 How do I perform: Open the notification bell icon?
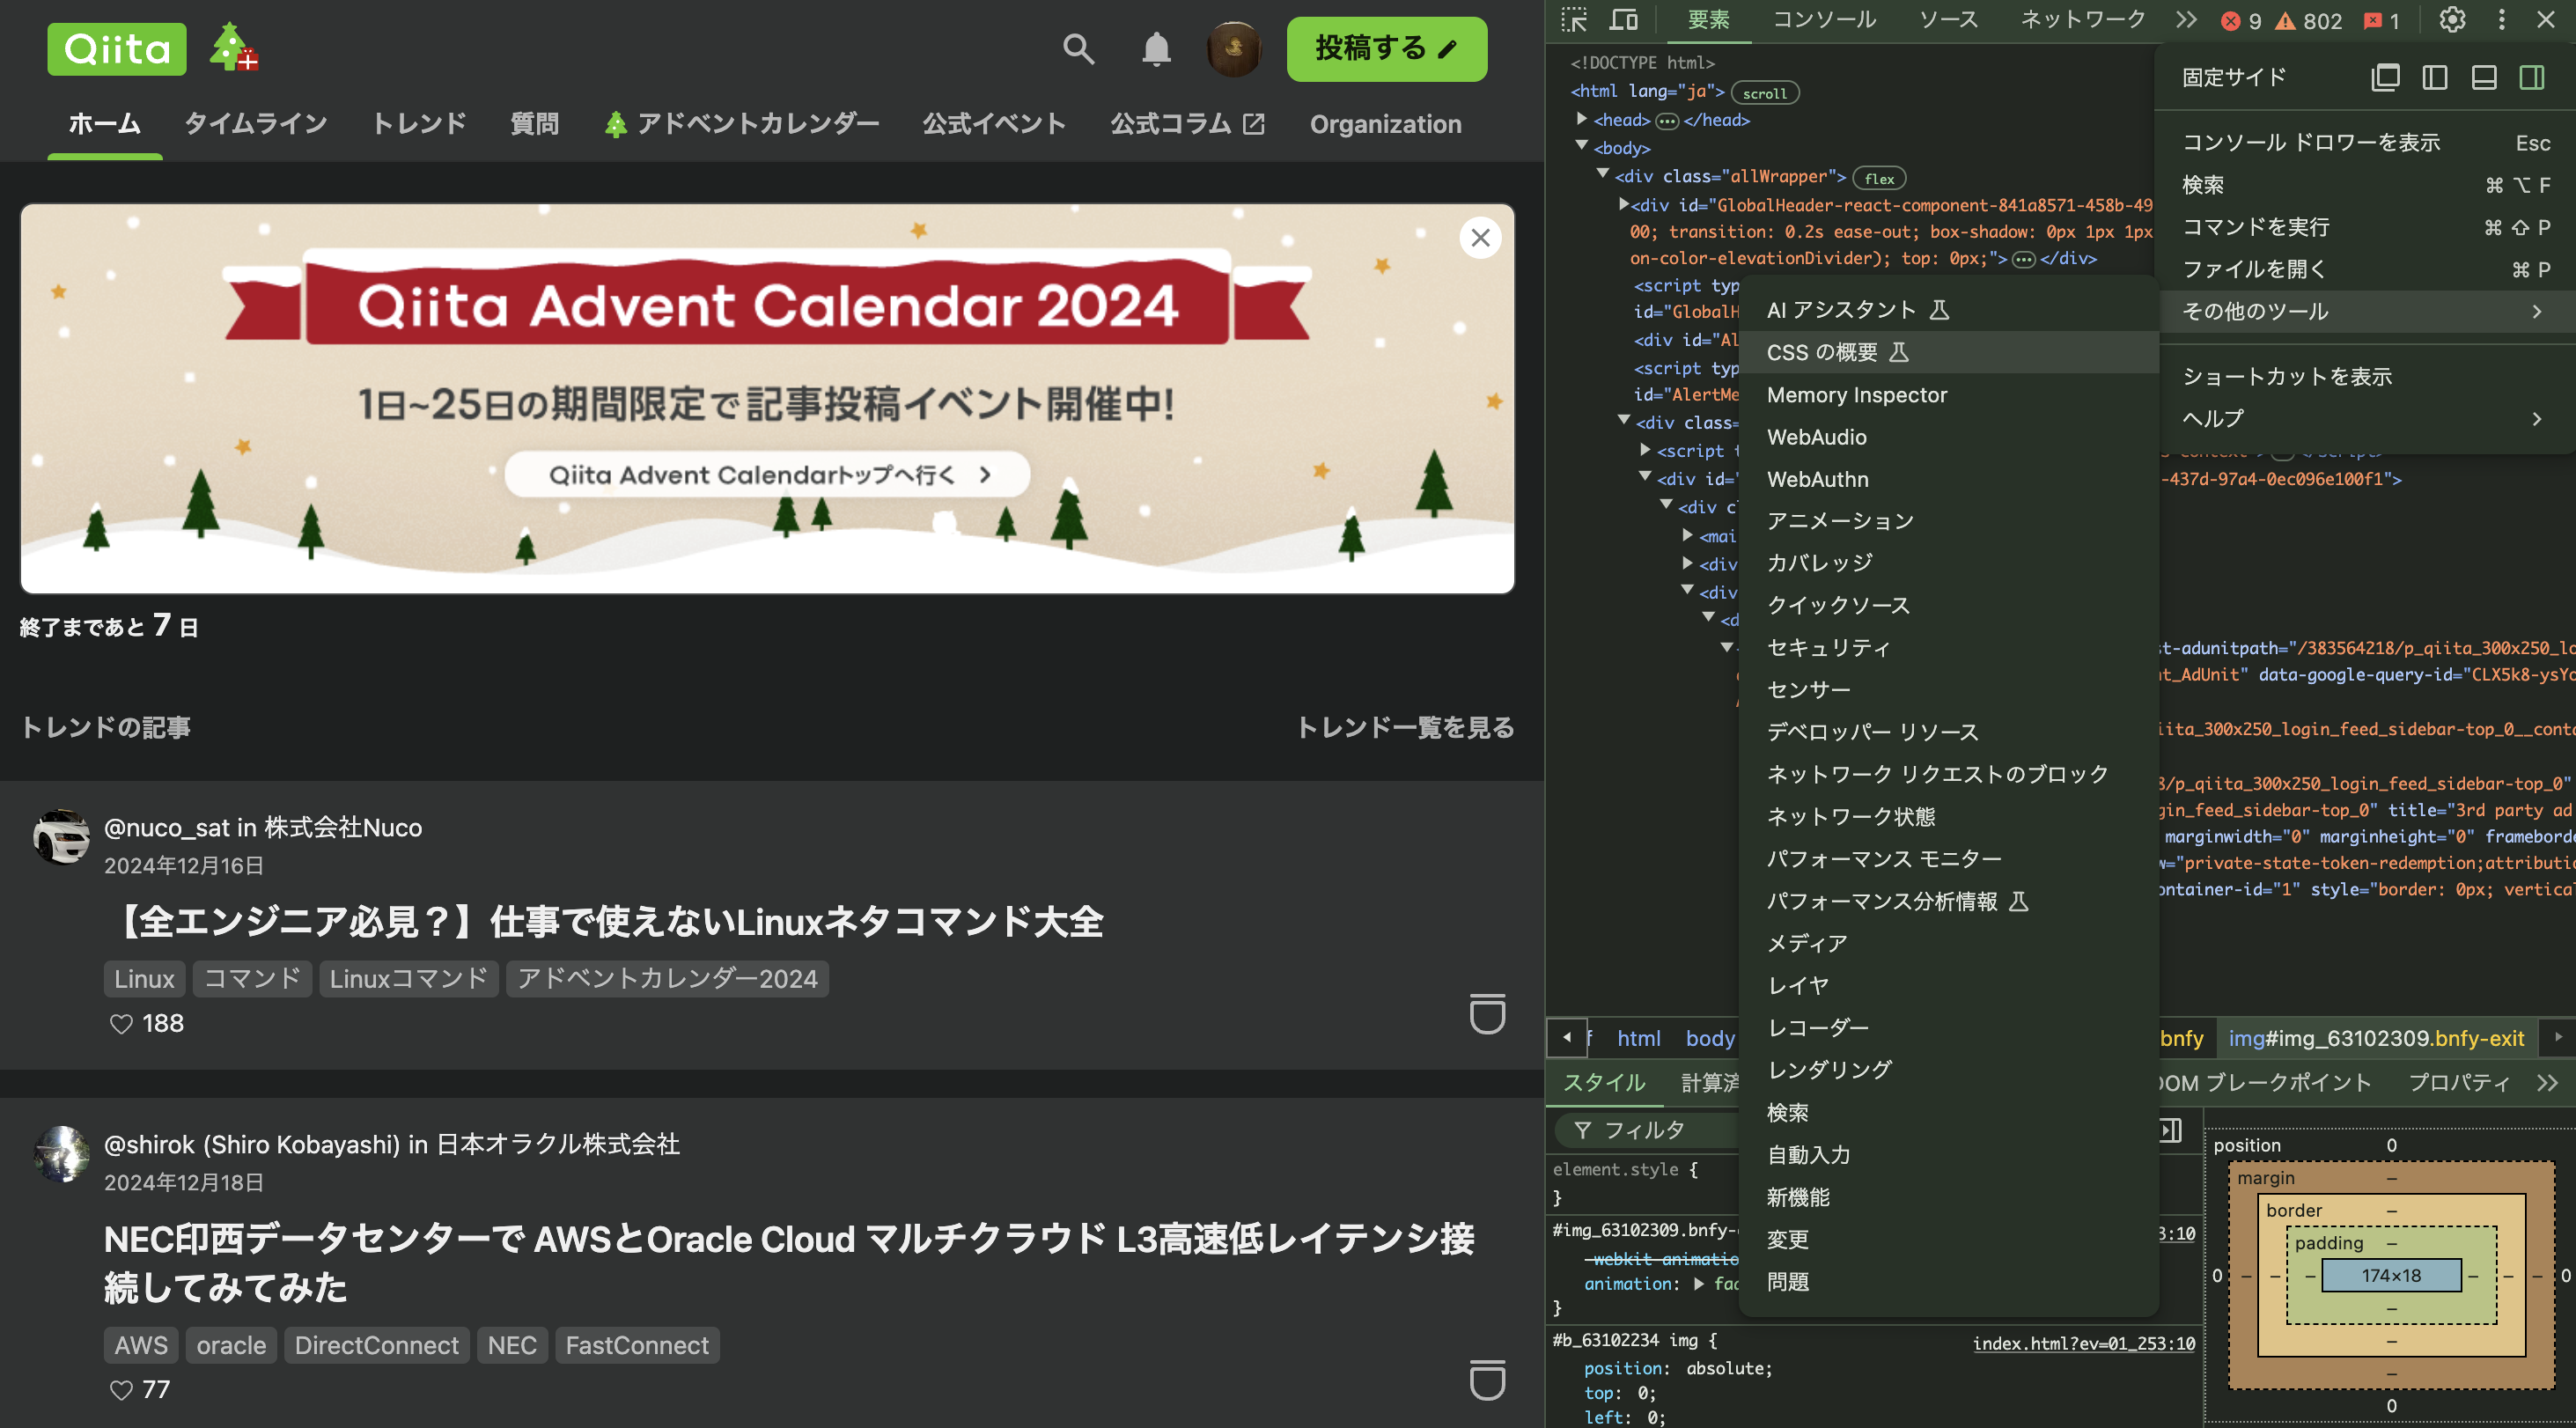1155,49
